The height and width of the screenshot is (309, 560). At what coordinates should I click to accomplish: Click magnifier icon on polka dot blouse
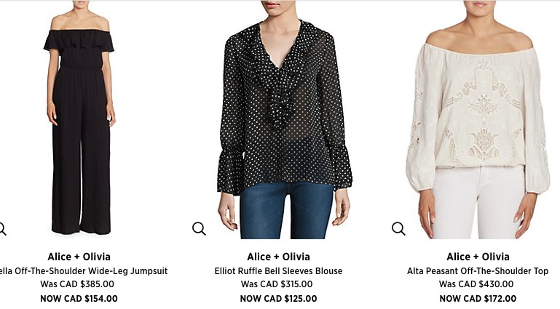(199, 228)
